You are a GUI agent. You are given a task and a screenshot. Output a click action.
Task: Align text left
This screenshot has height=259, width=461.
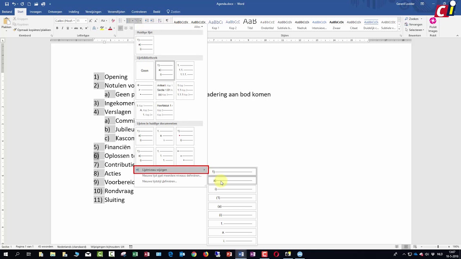click(121, 28)
